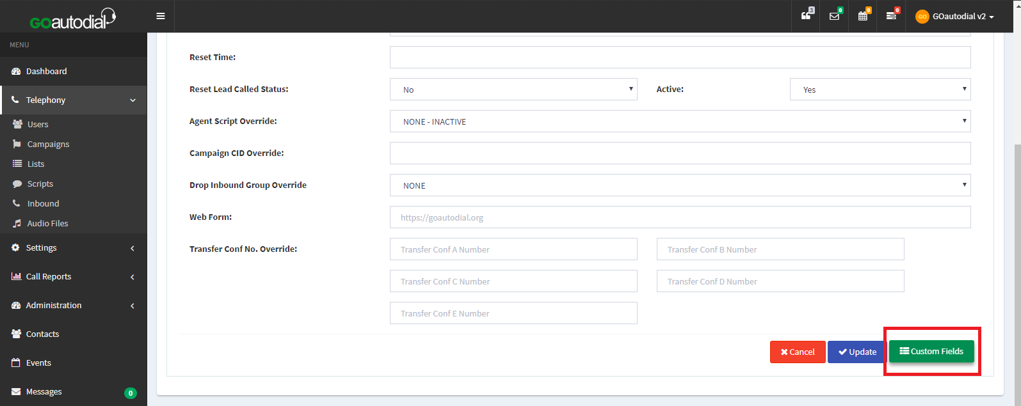Click the Inbound phone icon
The width and height of the screenshot is (1021, 406).
coord(17,203)
